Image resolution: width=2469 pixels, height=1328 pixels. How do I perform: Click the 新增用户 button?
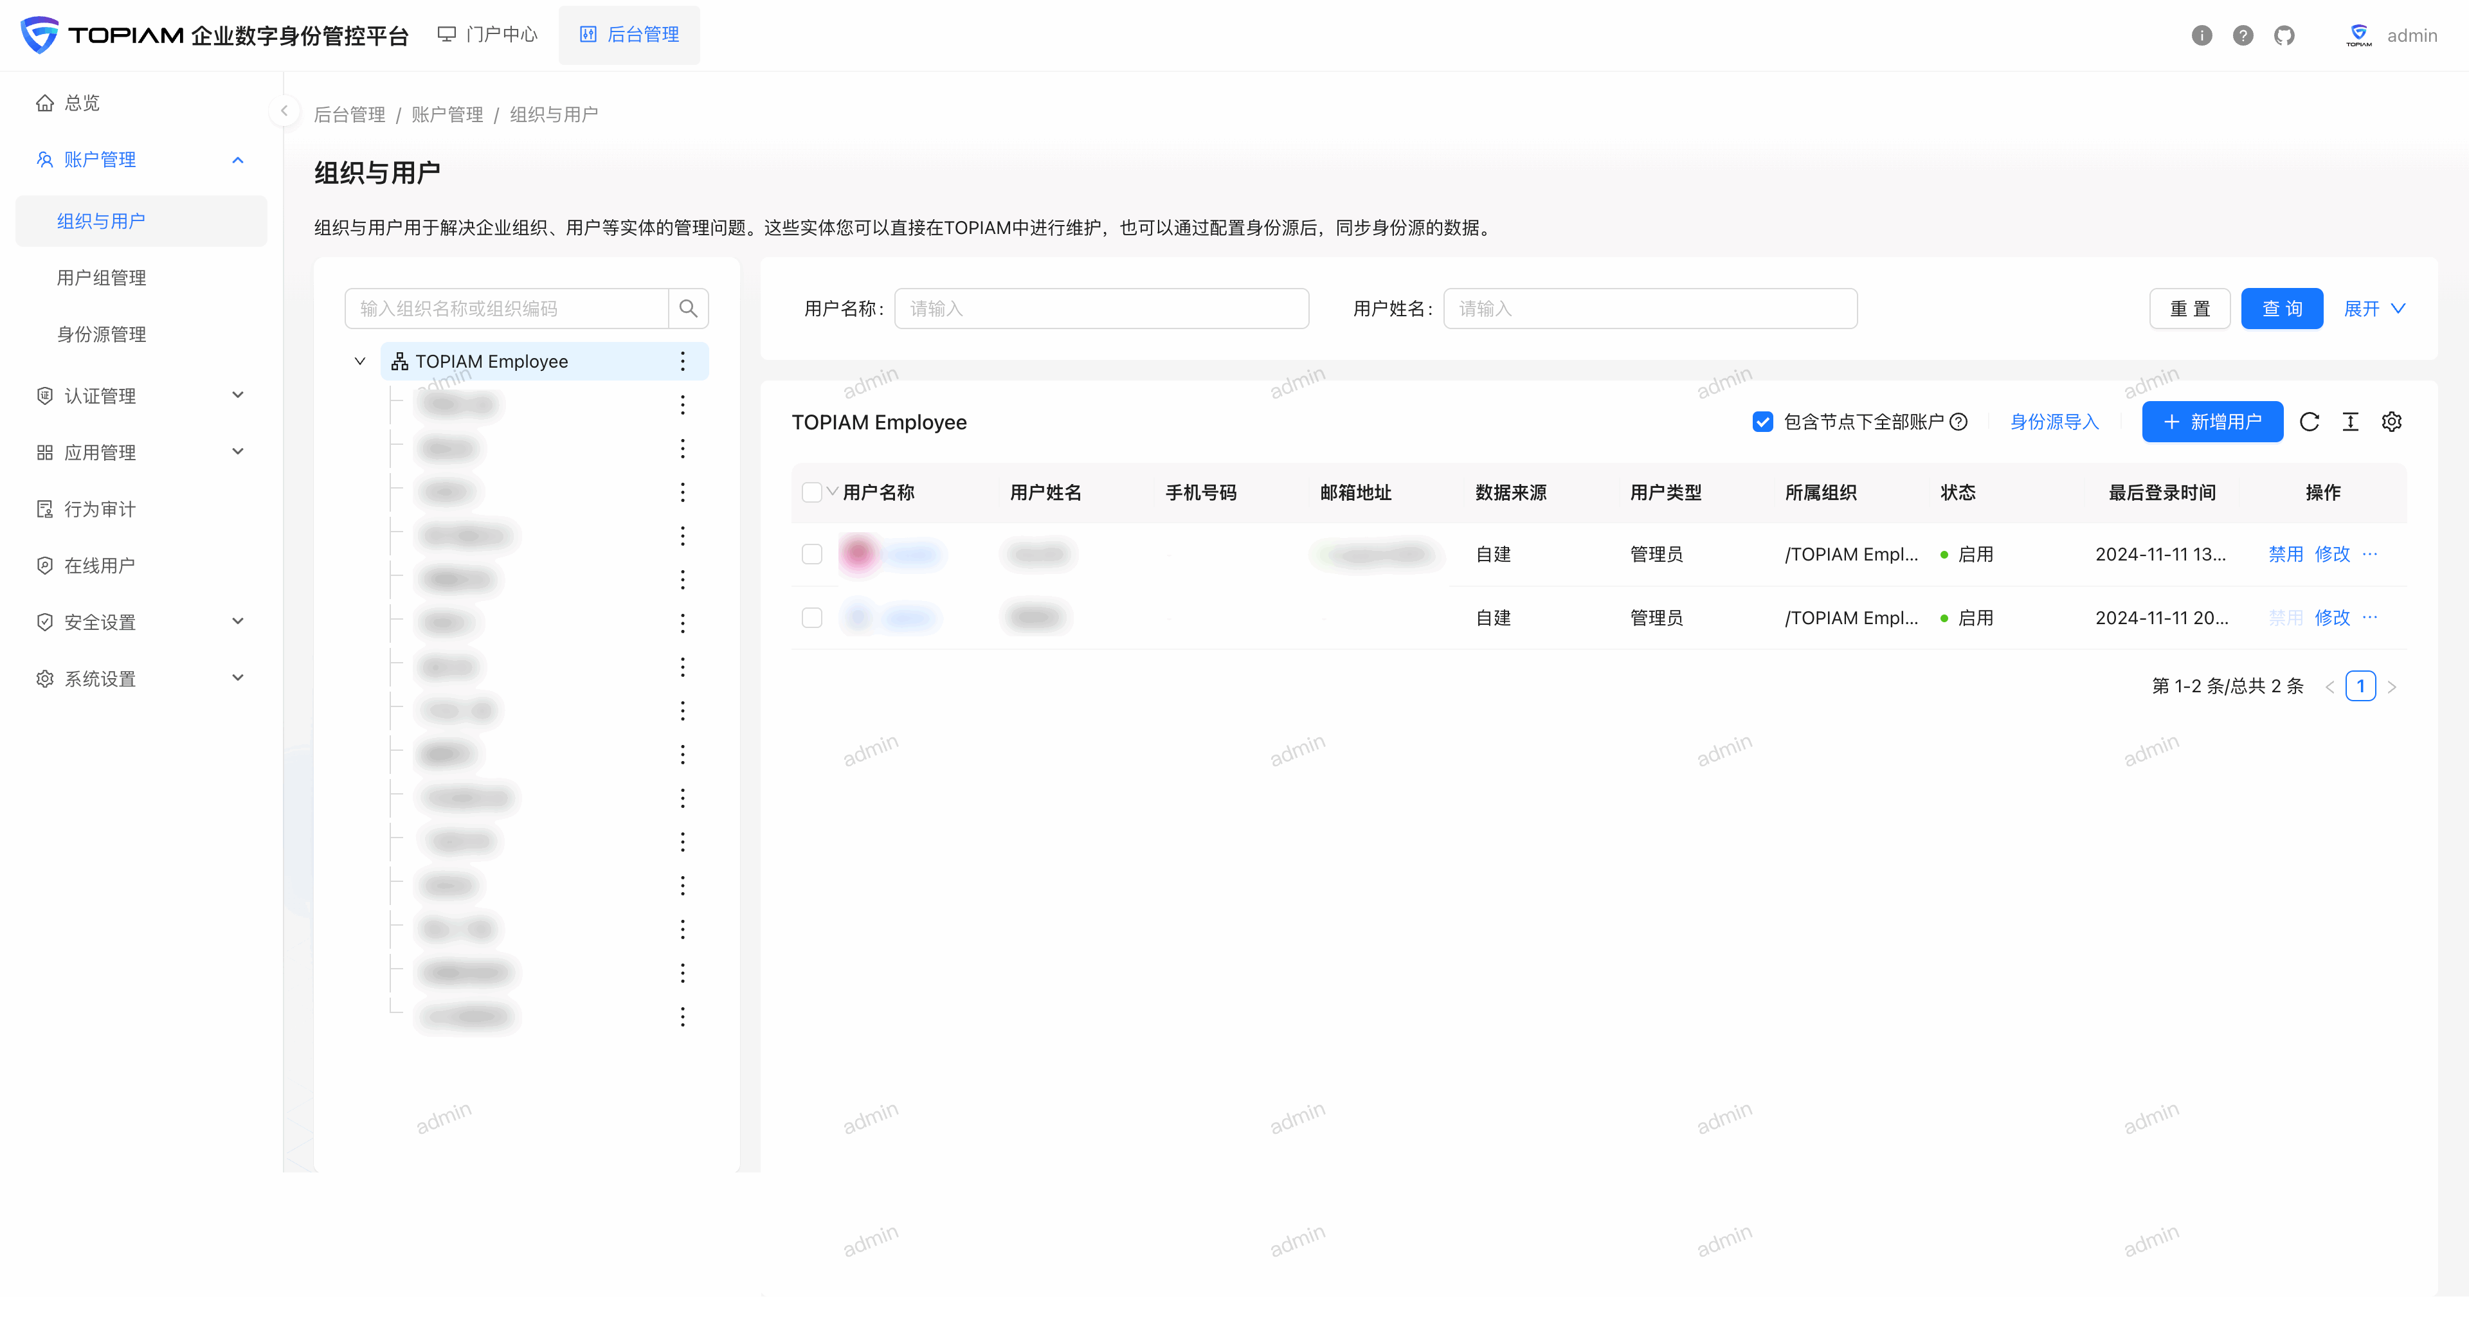(2212, 422)
